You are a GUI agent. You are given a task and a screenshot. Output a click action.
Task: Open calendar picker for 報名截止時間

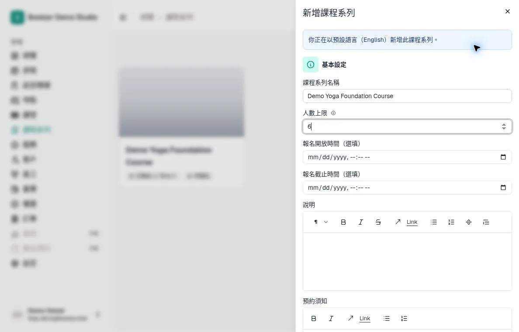tap(503, 188)
